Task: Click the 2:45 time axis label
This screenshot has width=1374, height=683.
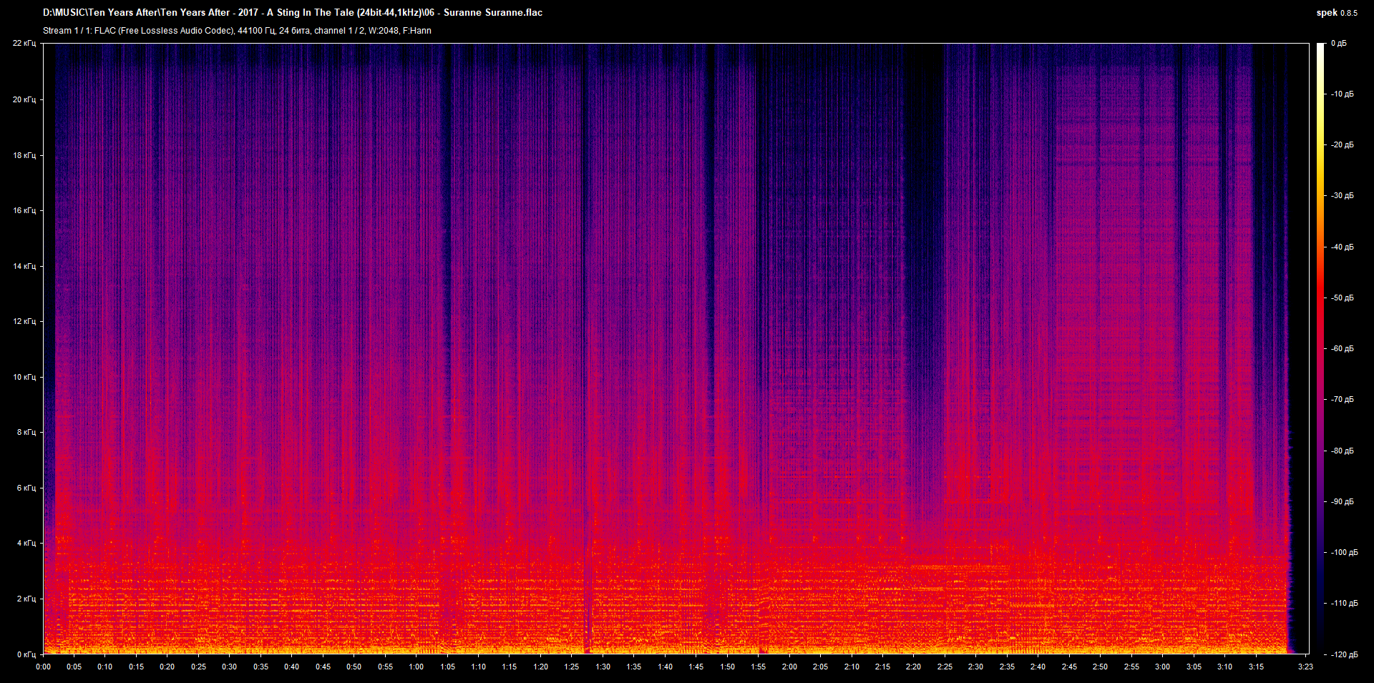Action: tap(1069, 667)
